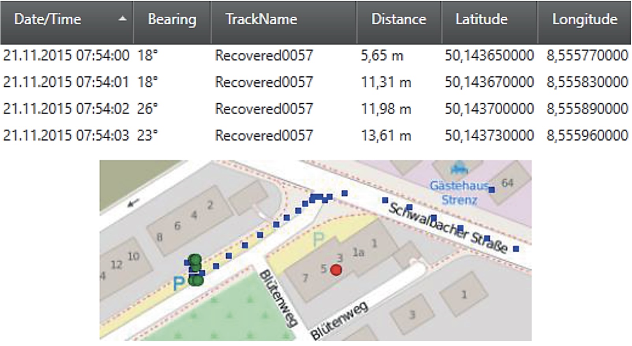
Task: Select the row timestamped 21.11.2015 07:54:03
Action: [316, 136]
